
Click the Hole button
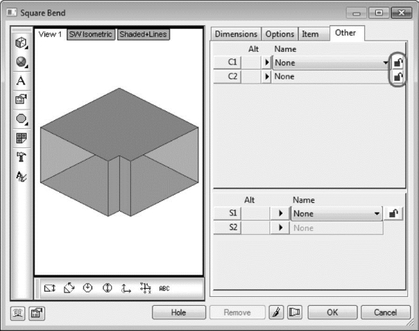(178, 312)
